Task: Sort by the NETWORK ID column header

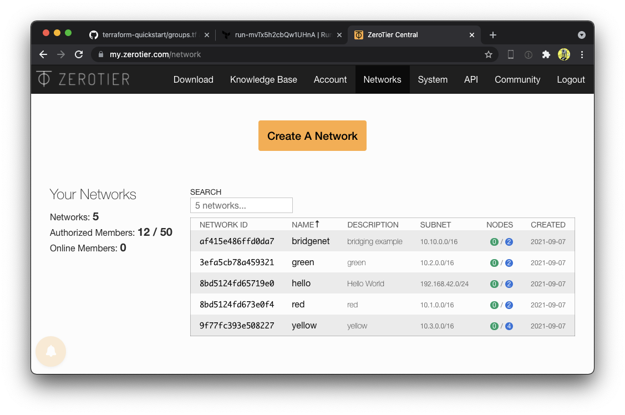Action: pos(223,225)
